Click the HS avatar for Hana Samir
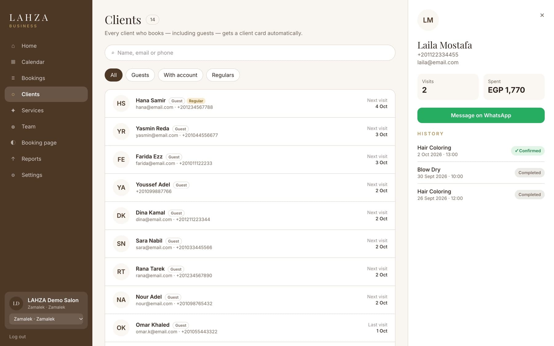 click(121, 103)
